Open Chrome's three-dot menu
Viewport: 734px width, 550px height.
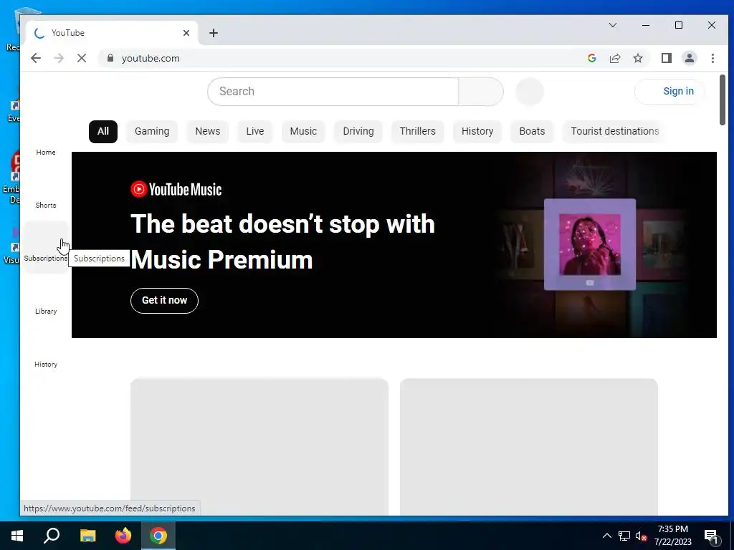[x=712, y=58]
